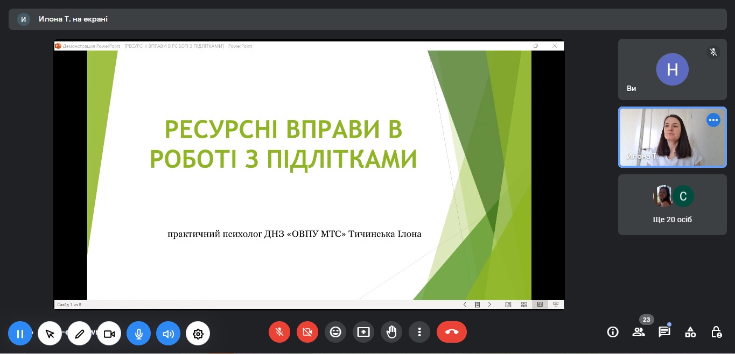The image size is (735, 354).
Task: Unmute the Meet microphone
Action: (279, 332)
